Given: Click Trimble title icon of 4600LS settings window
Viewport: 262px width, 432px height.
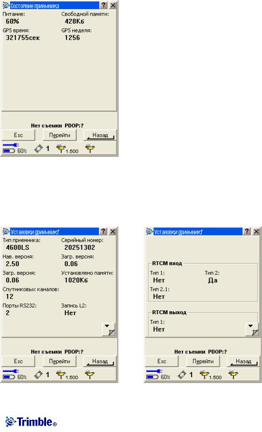Looking at the screenshot, I should [6, 231].
